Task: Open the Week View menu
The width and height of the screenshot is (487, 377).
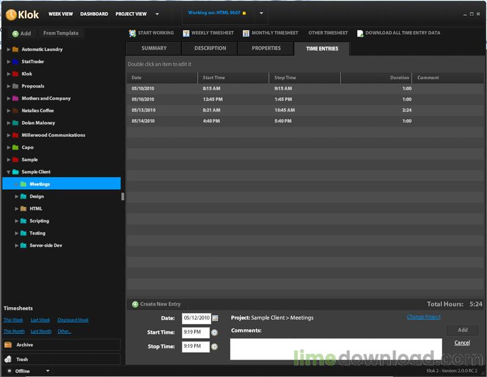Action: [x=60, y=14]
